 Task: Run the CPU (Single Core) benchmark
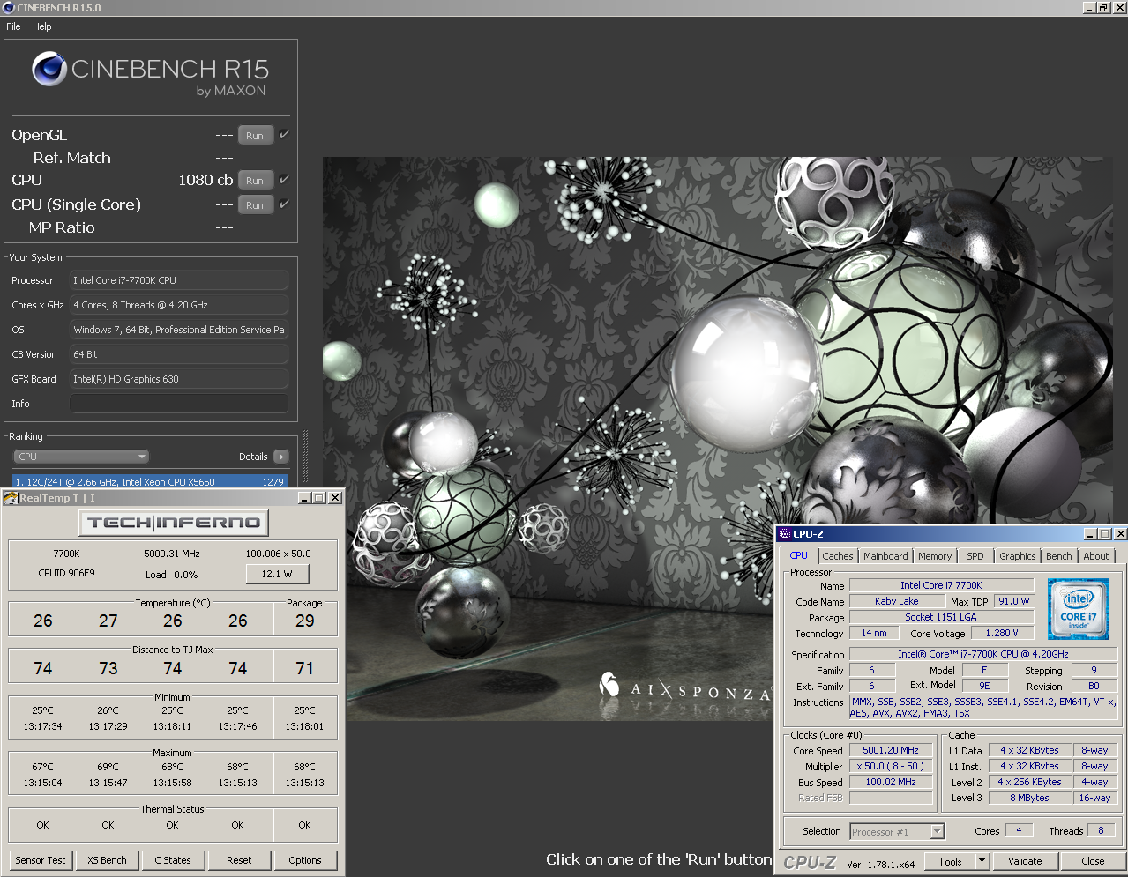(255, 205)
